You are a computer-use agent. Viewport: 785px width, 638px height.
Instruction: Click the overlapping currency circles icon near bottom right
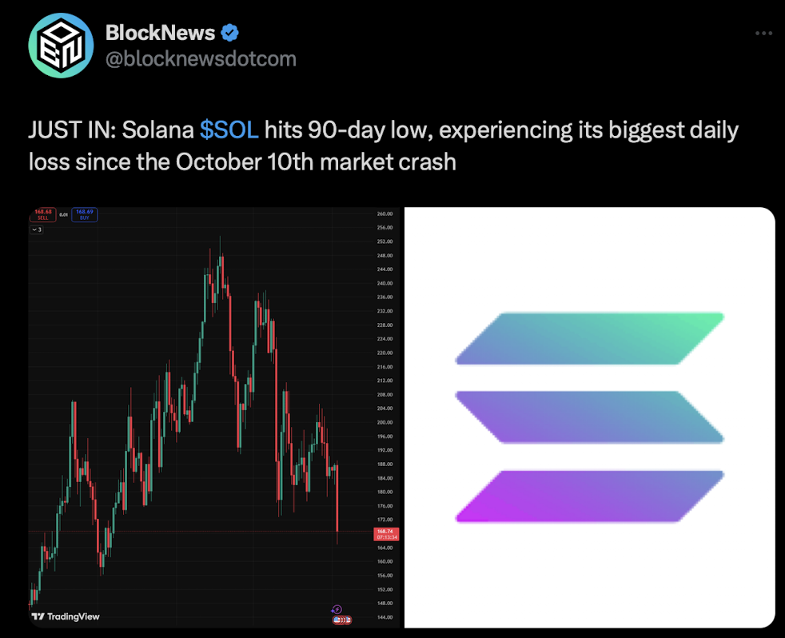click(x=341, y=620)
